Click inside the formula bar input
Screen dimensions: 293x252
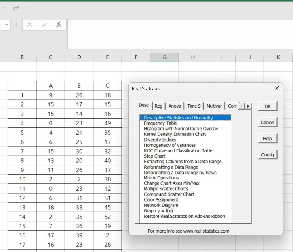(x=180, y=34)
